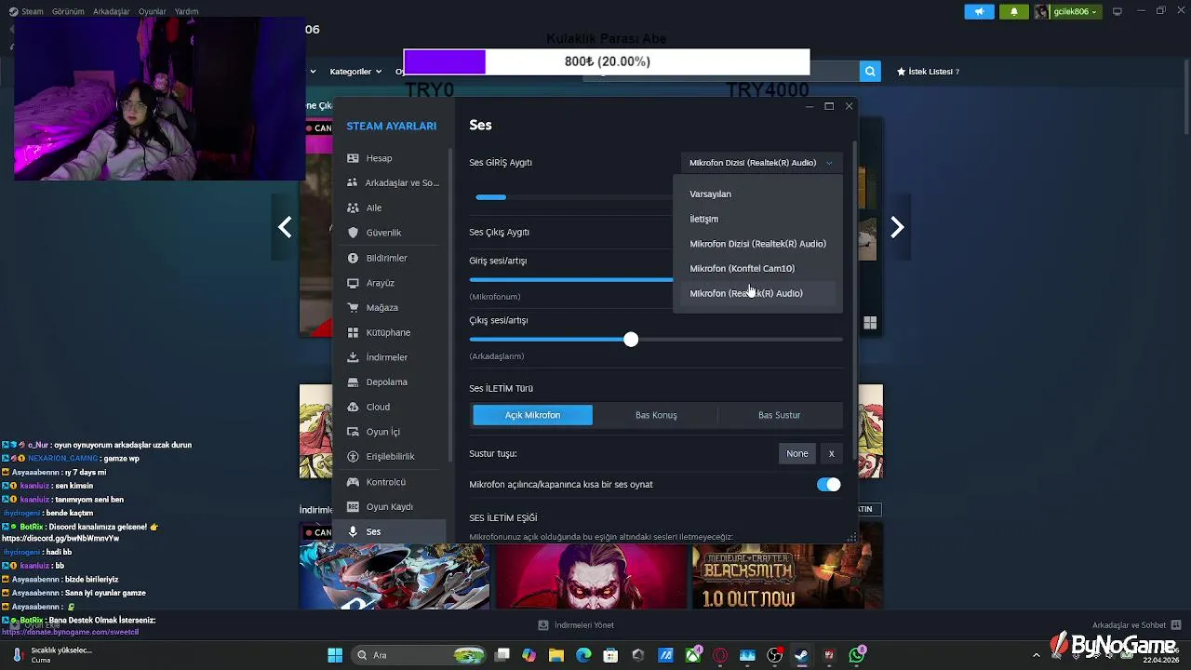This screenshot has height=670, width=1191.
Task: Open the gcilek806 account dropdown
Action: pyautogui.click(x=1068, y=11)
